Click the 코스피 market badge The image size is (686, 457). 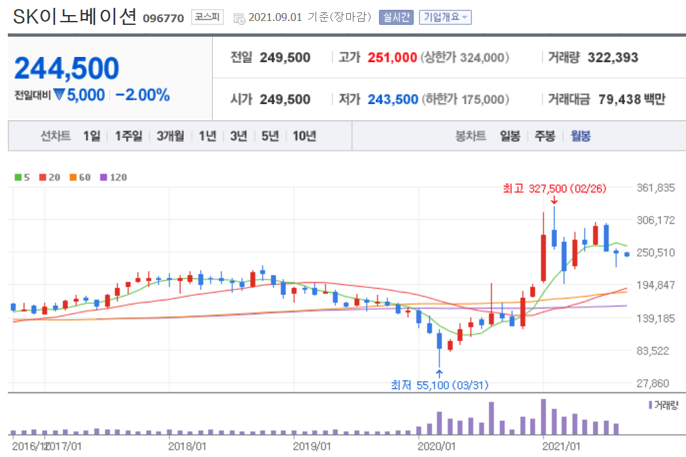point(208,17)
